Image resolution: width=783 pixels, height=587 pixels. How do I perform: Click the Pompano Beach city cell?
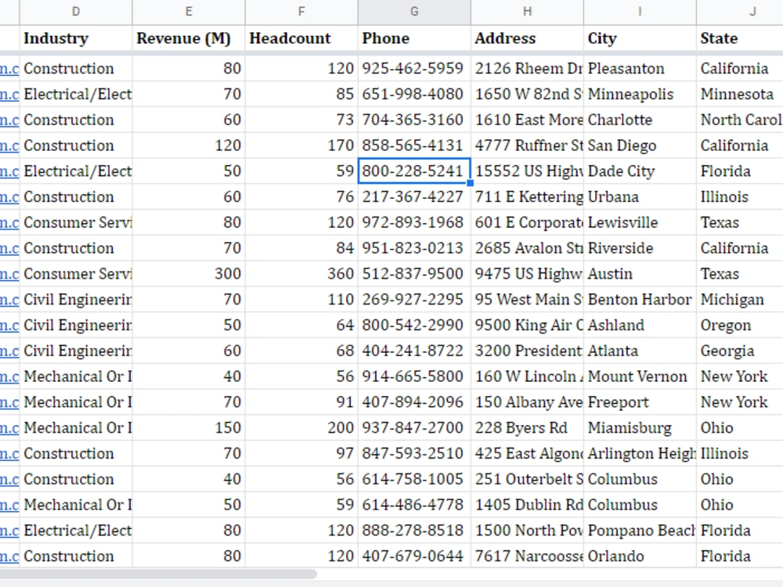[x=640, y=531]
